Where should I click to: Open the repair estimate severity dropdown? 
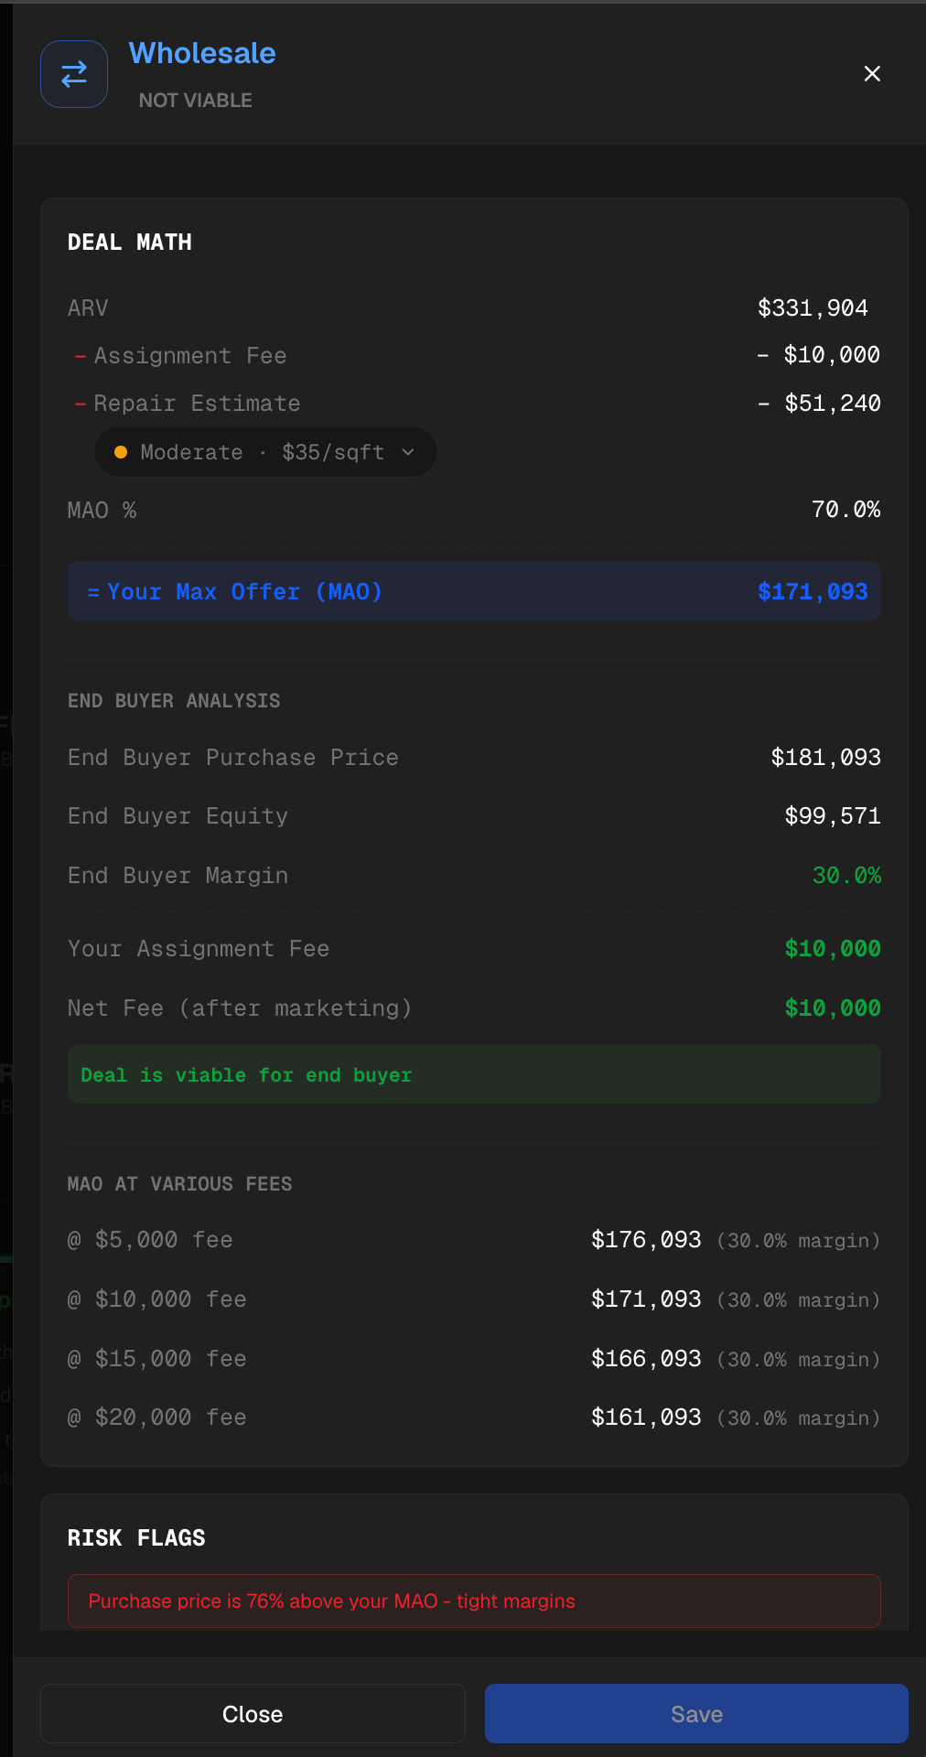point(264,451)
